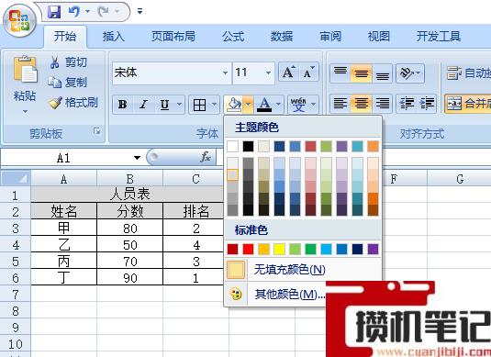This screenshot has width=491, height=357.
Task: Select column G header
Action: (x=460, y=179)
